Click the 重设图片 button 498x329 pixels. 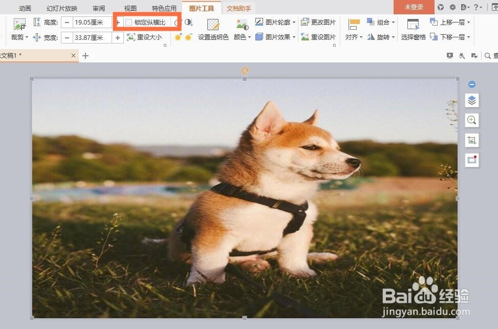coord(318,37)
